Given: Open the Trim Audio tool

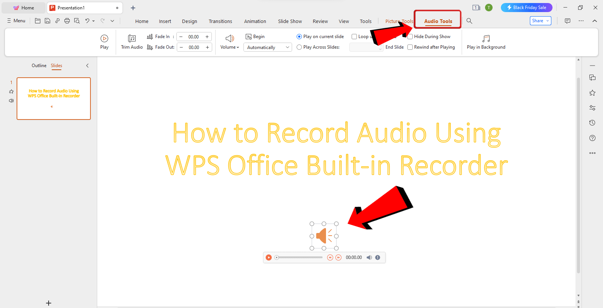Looking at the screenshot, I should point(132,42).
